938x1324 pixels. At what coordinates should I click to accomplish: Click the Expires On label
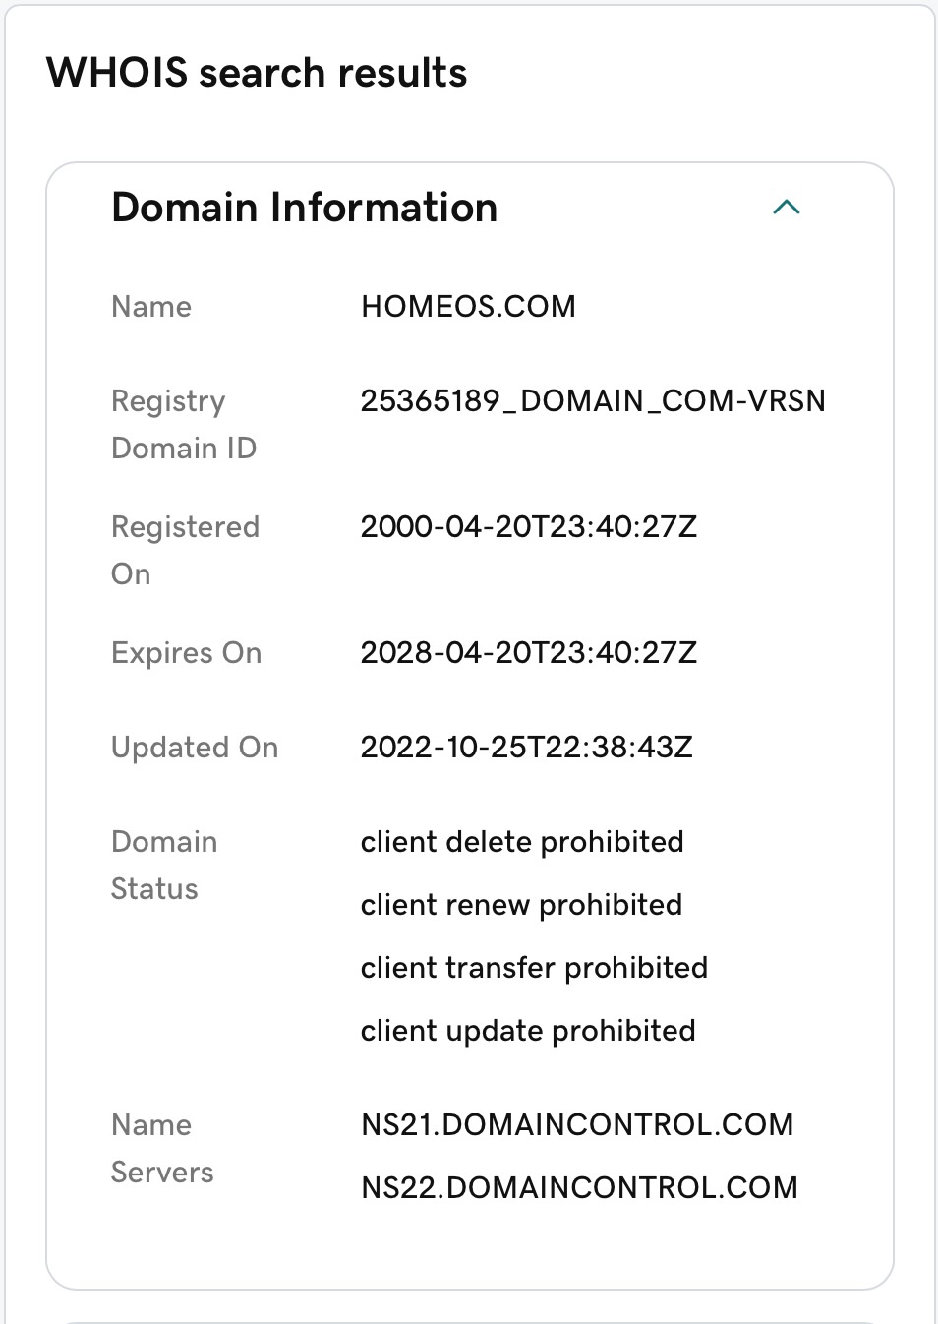(x=187, y=653)
